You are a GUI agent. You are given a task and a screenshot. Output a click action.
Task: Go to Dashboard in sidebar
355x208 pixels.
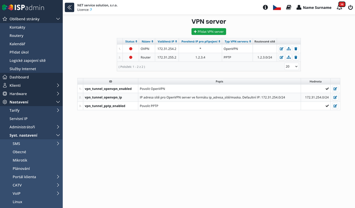pos(19,77)
